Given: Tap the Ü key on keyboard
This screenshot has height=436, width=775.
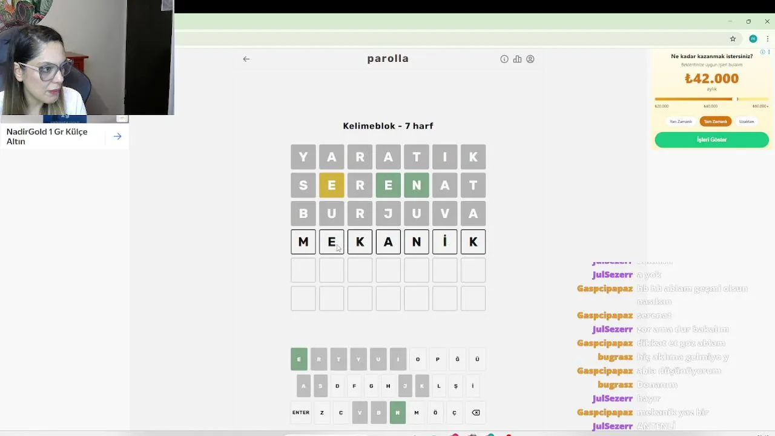Looking at the screenshot, I should [477, 359].
